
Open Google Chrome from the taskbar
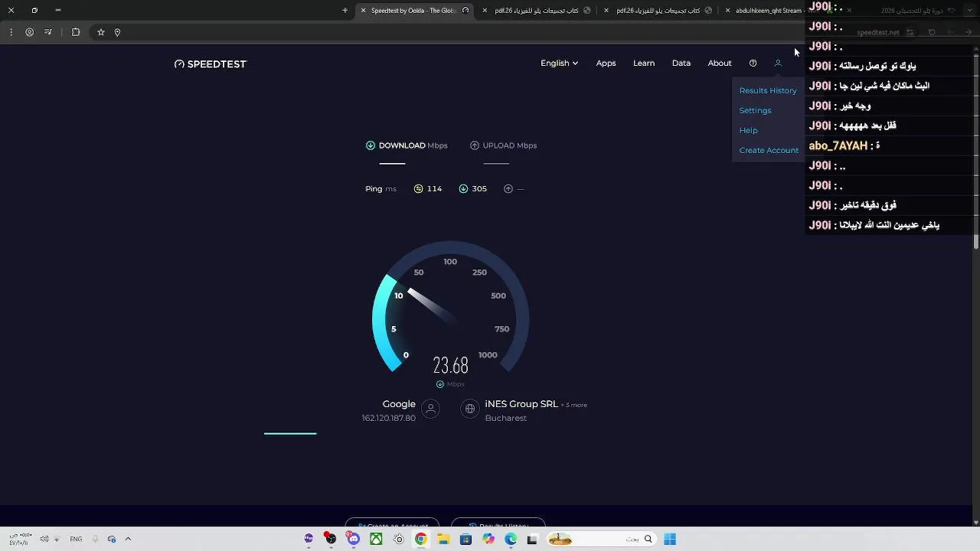(421, 540)
